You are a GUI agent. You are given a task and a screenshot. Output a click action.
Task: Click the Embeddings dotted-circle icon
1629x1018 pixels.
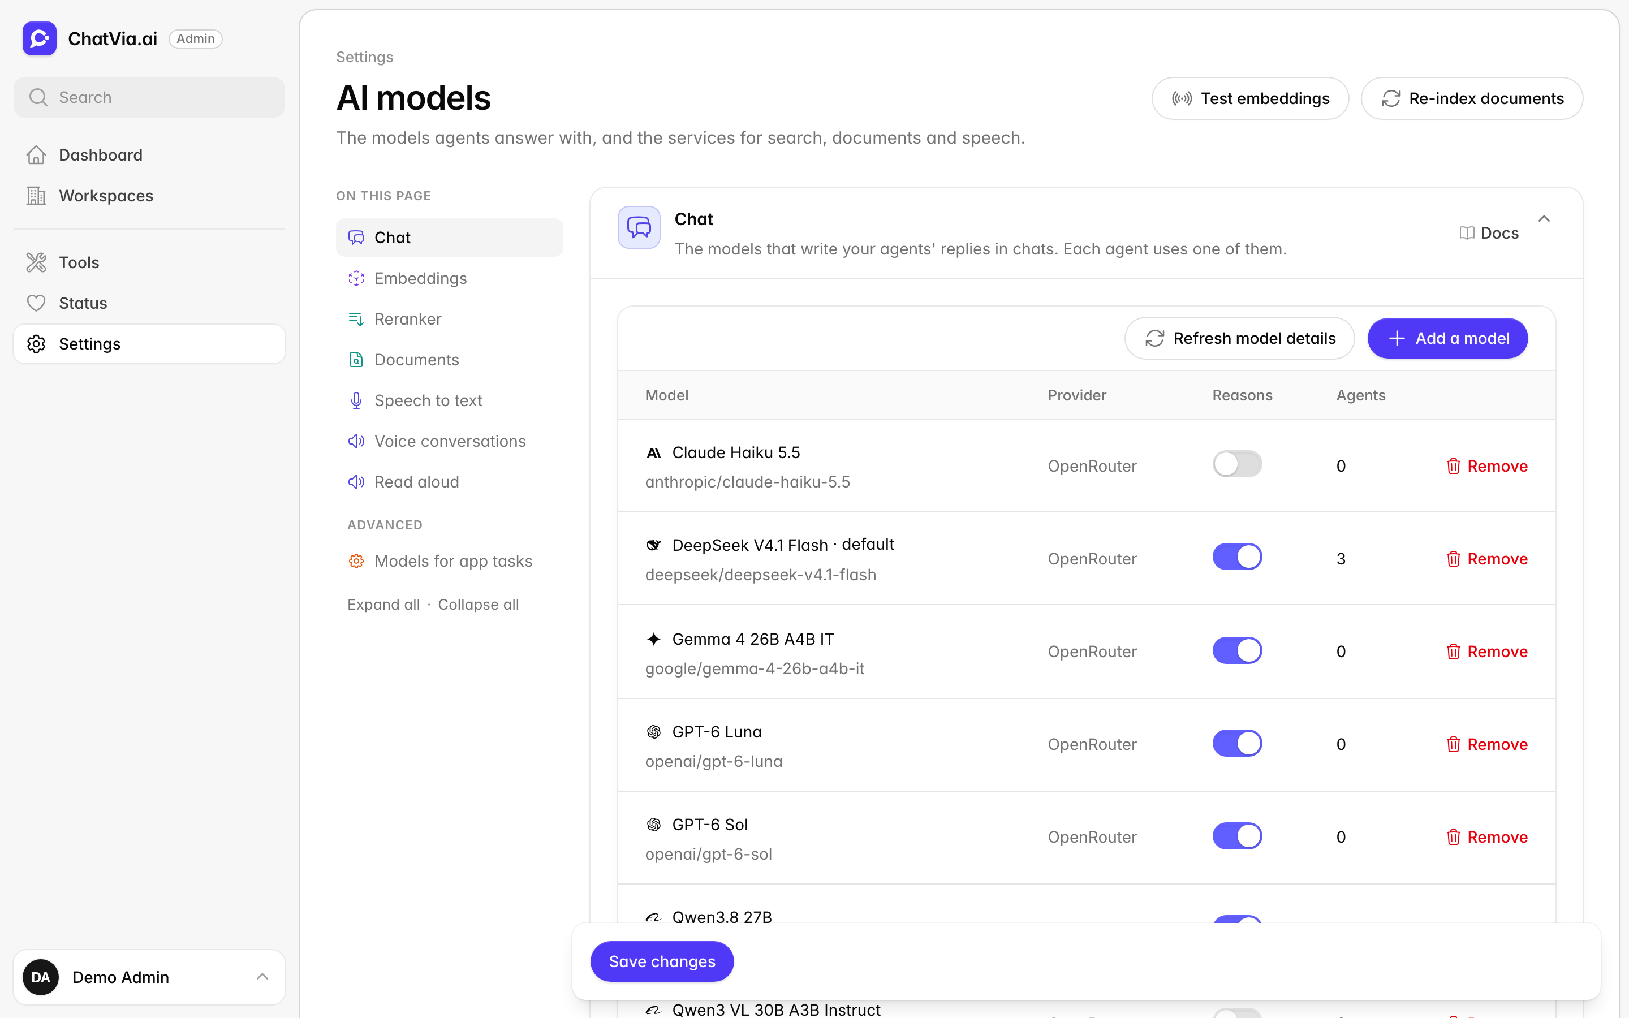click(x=356, y=278)
